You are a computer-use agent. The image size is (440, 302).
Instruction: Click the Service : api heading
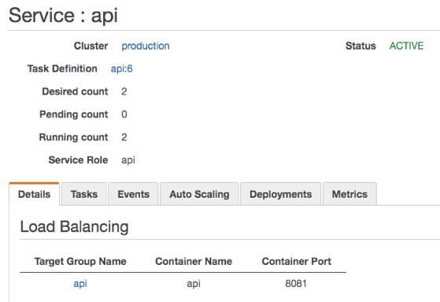[63, 15]
